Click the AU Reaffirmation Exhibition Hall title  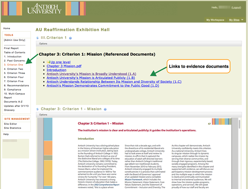tap(72, 30)
